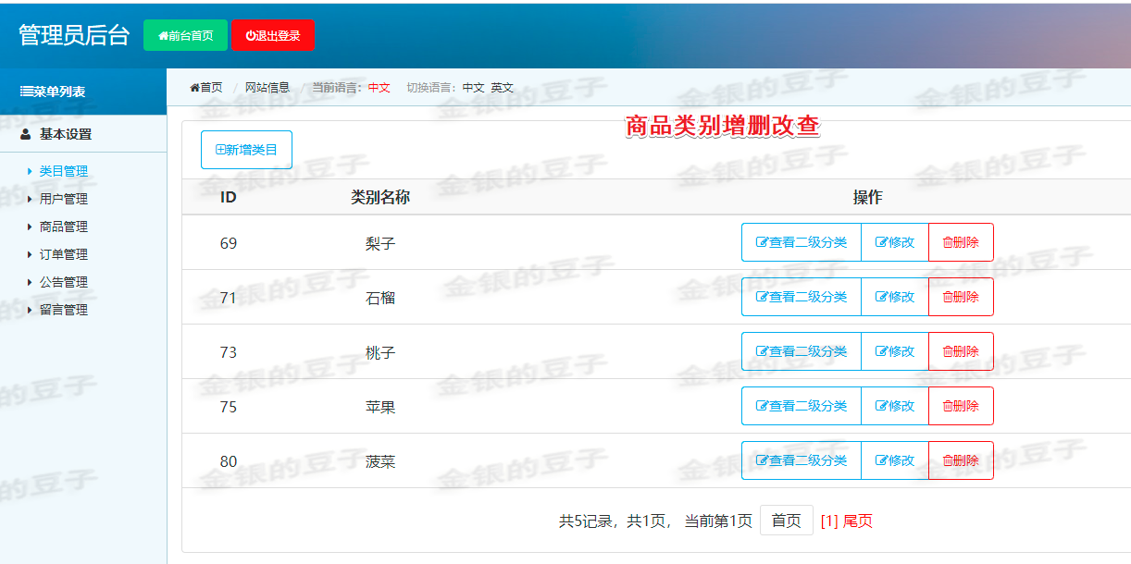
Task: Click 修改 for 苹果 row
Action: click(895, 406)
